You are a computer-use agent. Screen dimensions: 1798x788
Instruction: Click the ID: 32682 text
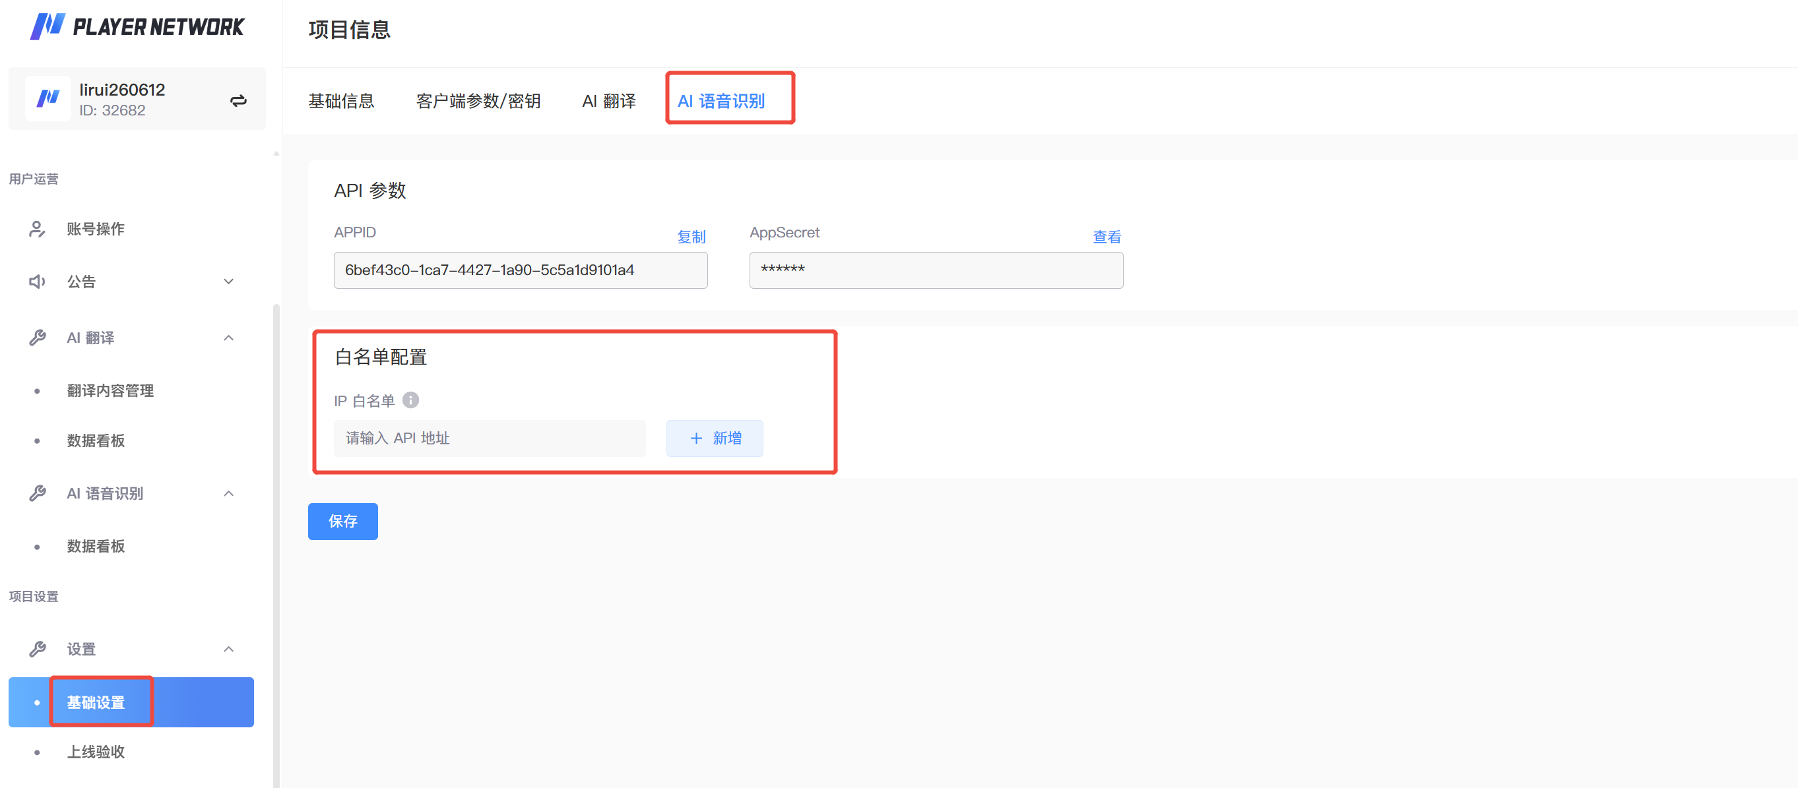(112, 110)
